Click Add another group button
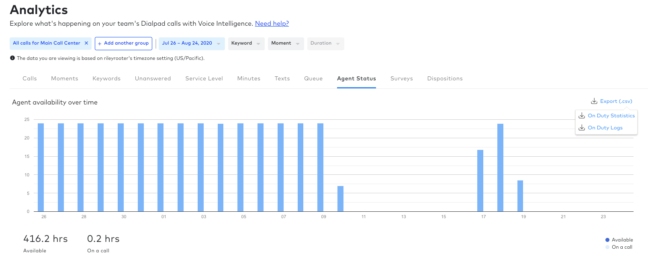This screenshot has width=648, height=266. point(123,43)
